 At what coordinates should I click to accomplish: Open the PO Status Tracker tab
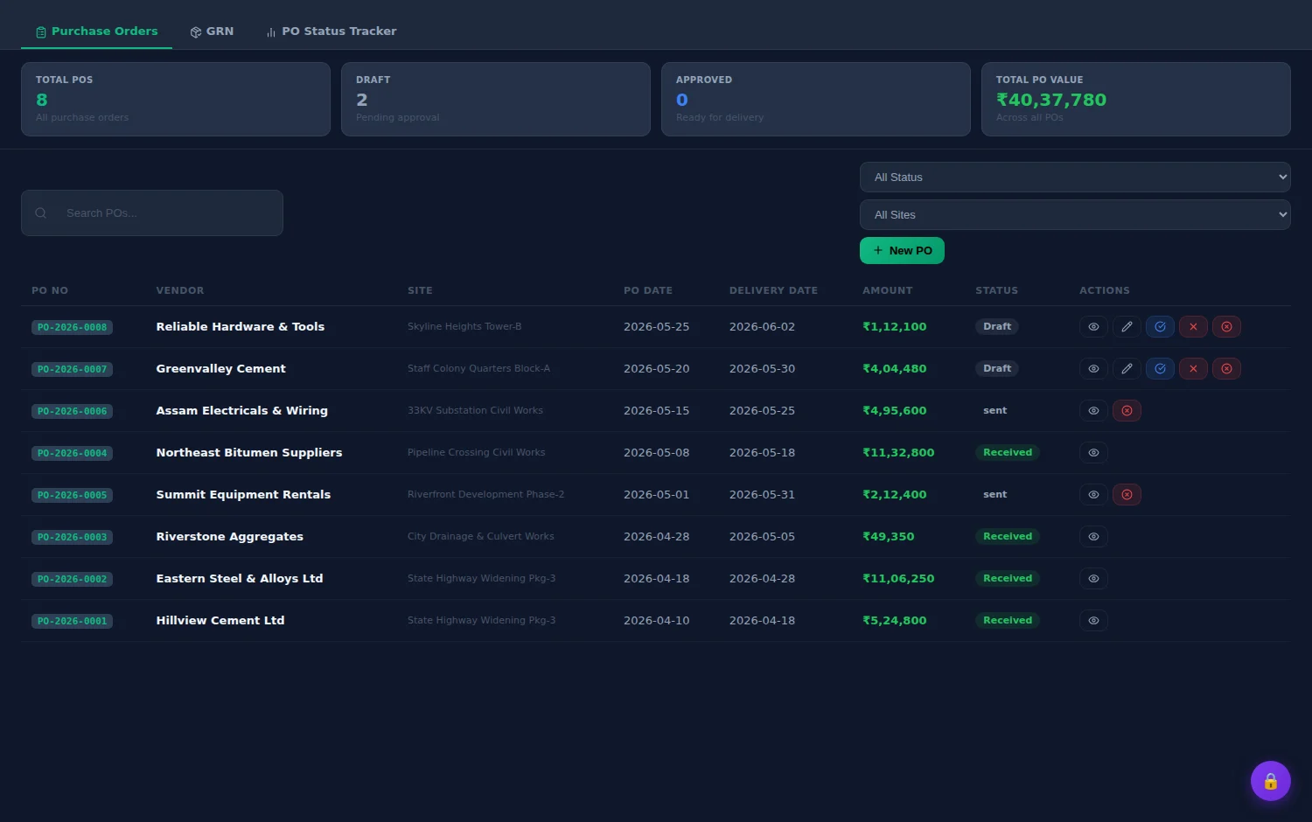click(x=331, y=31)
